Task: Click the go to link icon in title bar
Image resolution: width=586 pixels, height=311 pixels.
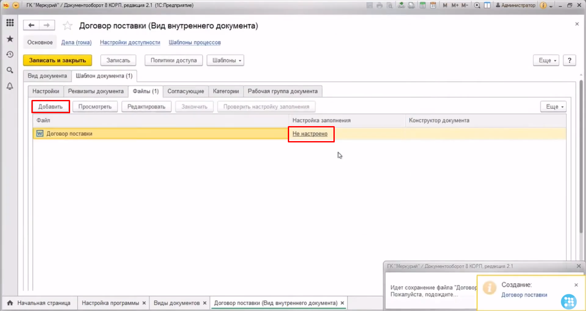Action: pyautogui.click(x=411, y=6)
